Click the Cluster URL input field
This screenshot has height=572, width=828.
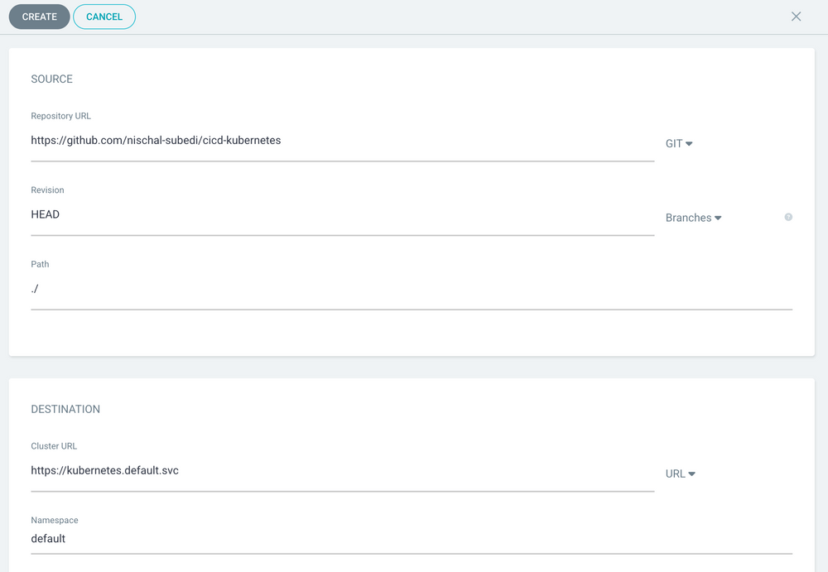click(331, 470)
